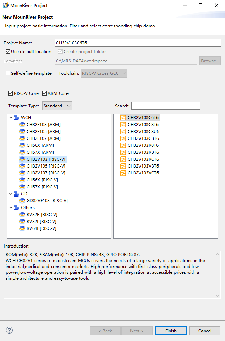The image size is (225, 341).
Task: Click the CH57X [ARM] stack icon
Action: point(22,152)
